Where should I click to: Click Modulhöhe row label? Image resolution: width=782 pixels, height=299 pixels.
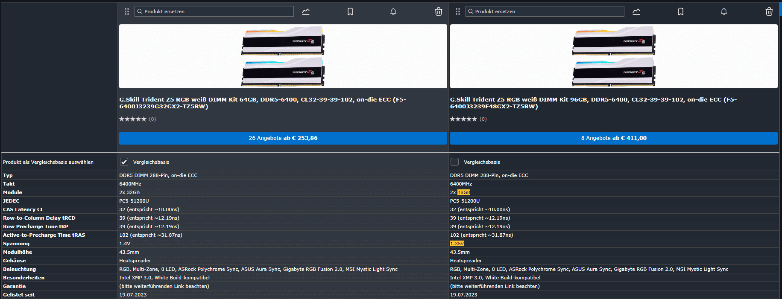[x=18, y=252]
